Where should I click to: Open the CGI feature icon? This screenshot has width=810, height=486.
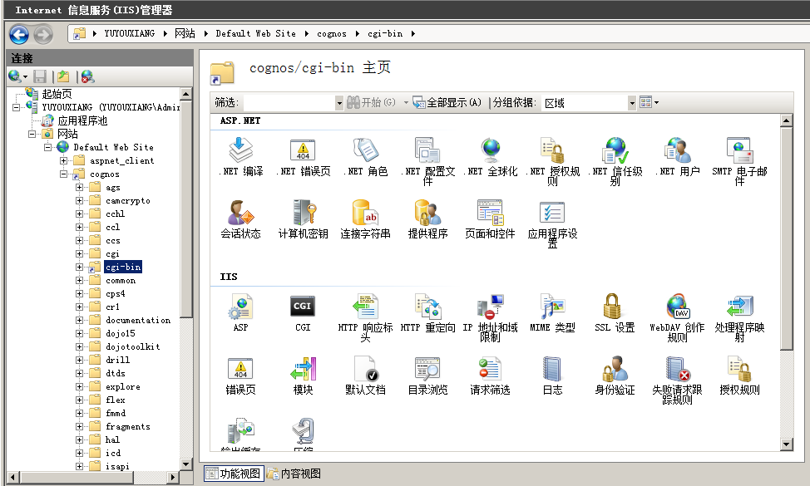point(303,312)
